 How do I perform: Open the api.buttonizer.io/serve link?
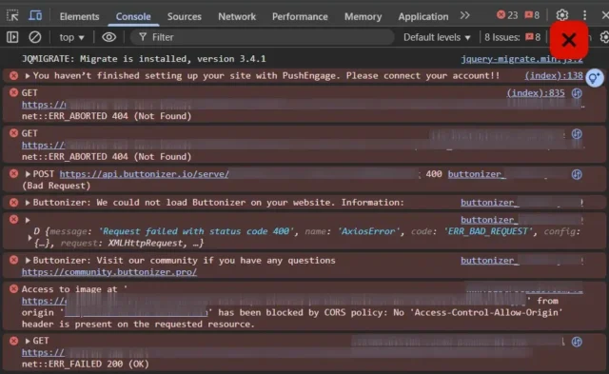coord(144,174)
